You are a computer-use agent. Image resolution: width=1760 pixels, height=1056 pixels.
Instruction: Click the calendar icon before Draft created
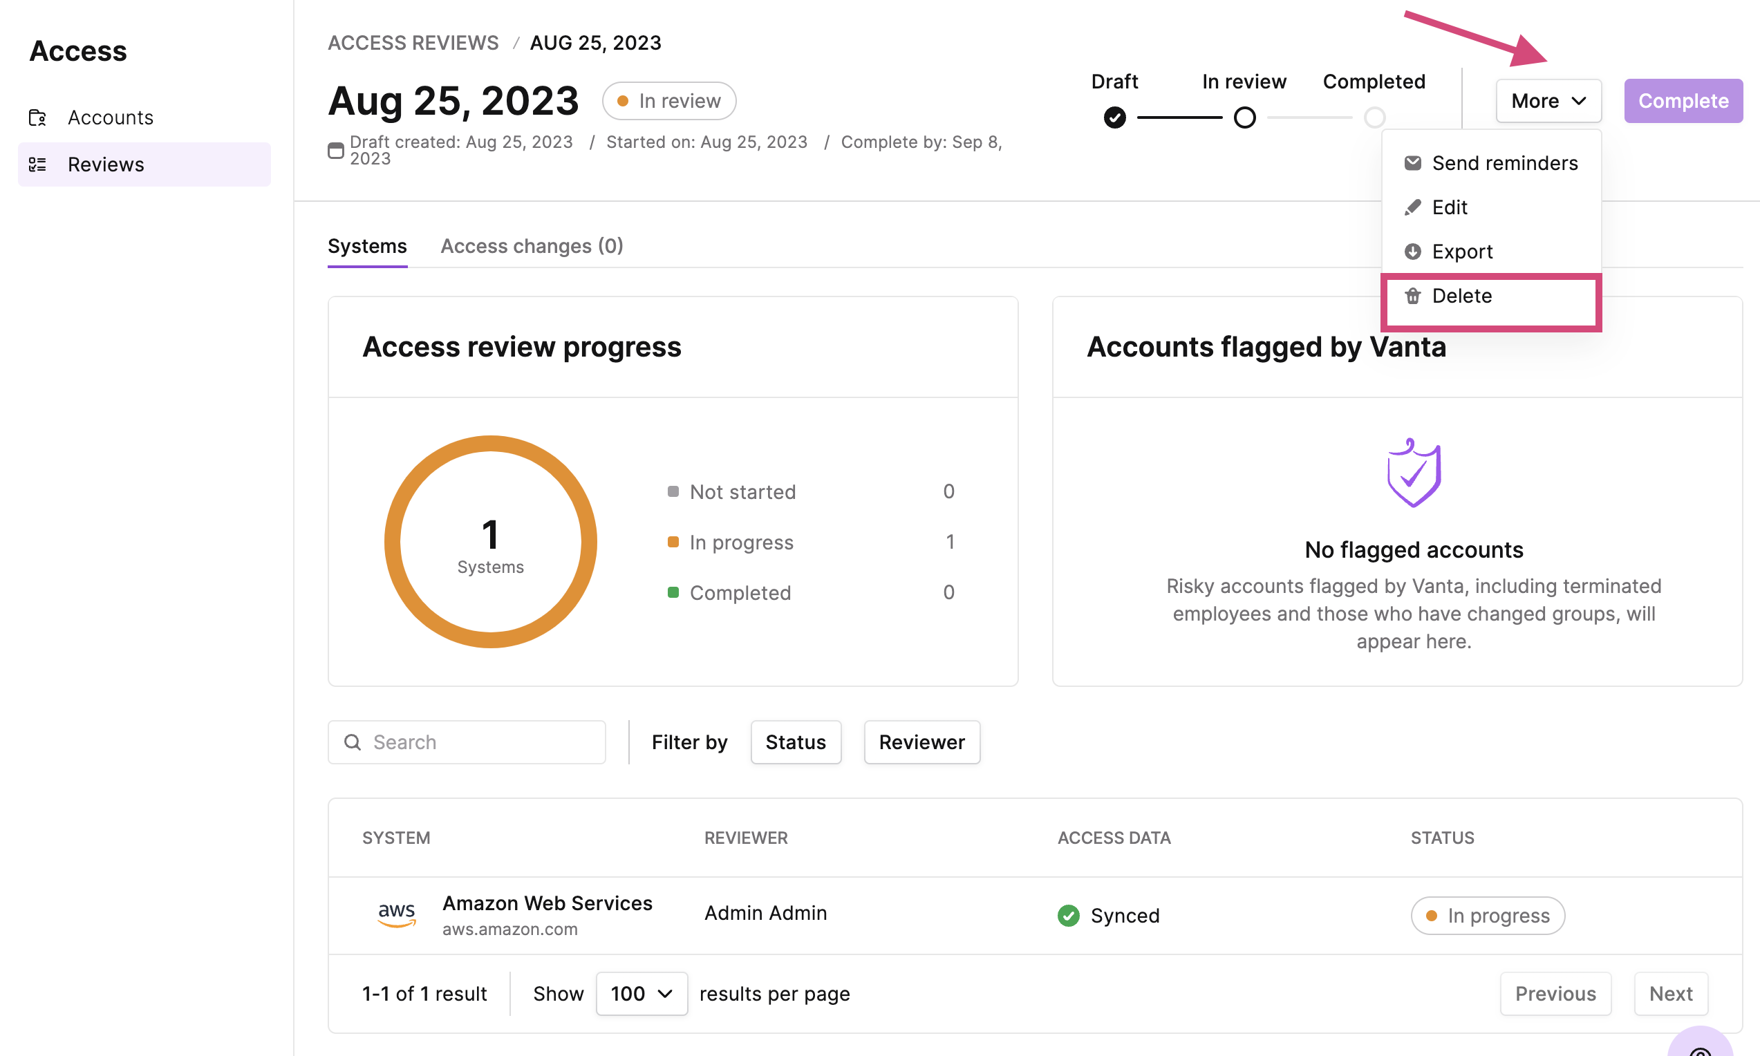336,150
